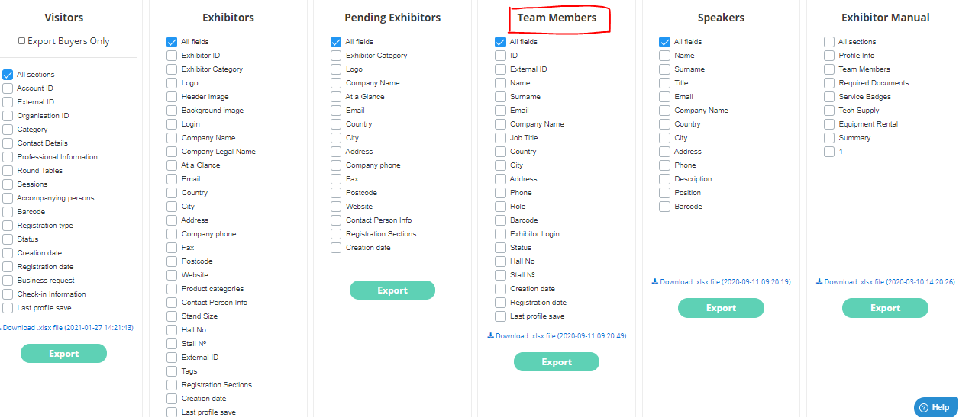Check Contact Person Info in Pending Exhibitors
Viewport: 972px width, 417px height.
tap(336, 220)
